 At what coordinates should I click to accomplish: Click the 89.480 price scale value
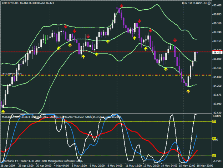(217, 5)
